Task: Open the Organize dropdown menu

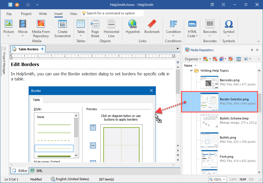Action: (193, 59)
